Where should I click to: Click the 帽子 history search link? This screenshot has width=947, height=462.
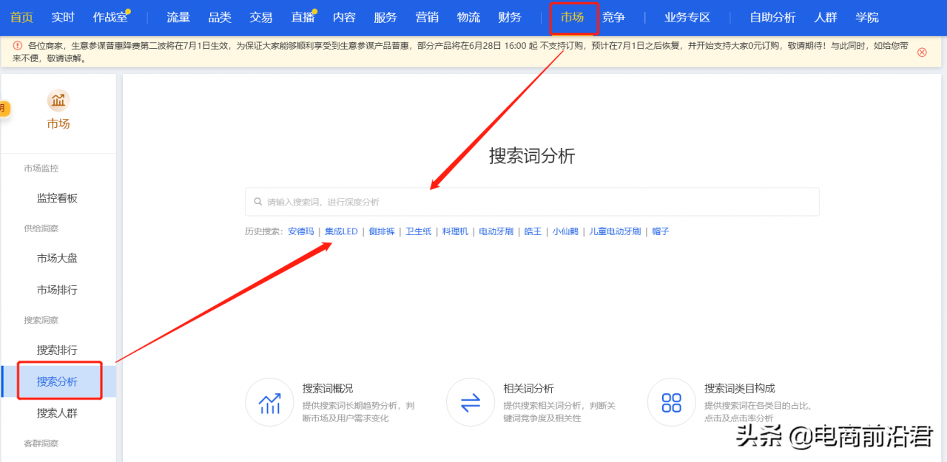click(659, 231)
